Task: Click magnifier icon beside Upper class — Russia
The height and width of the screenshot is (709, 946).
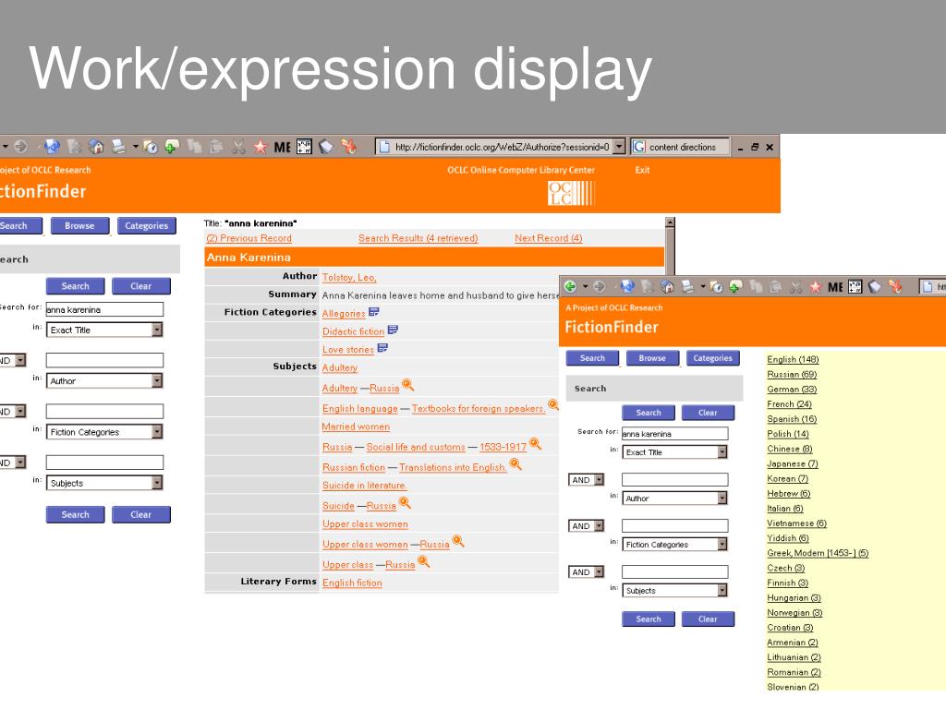Action: pos(423,561)
